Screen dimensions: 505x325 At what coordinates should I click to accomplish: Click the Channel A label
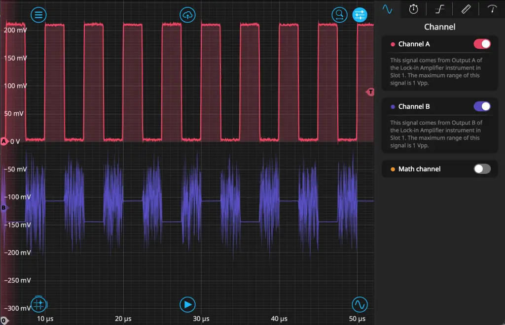coord(414,44)
